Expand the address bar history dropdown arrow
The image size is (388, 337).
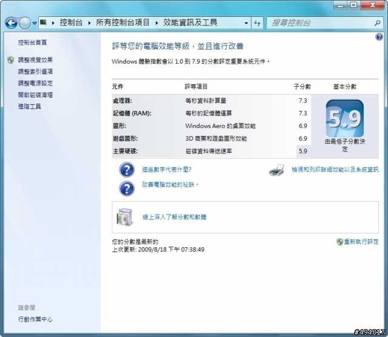pyautogui.click(x=246, y=23)
